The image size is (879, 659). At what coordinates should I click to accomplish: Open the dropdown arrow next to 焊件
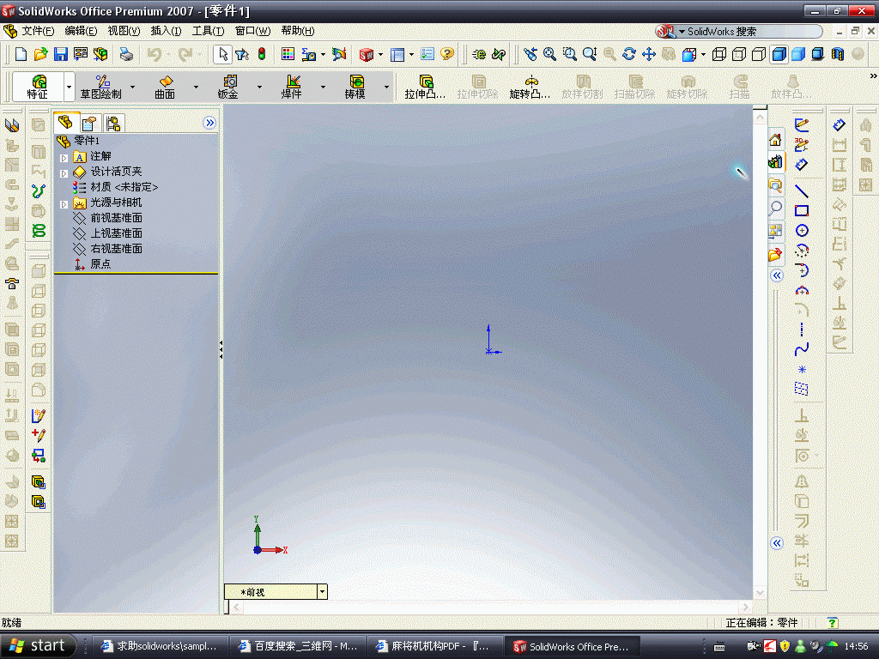point(323,87)
